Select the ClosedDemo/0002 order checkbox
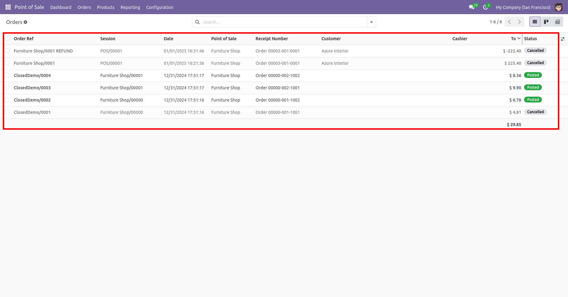The height and width of the screenshot is (297, 568). [7, 100]
